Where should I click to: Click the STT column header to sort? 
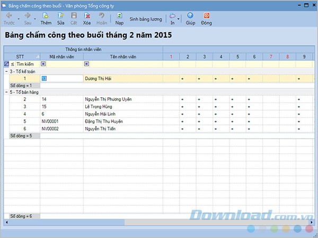click(20, 57)
